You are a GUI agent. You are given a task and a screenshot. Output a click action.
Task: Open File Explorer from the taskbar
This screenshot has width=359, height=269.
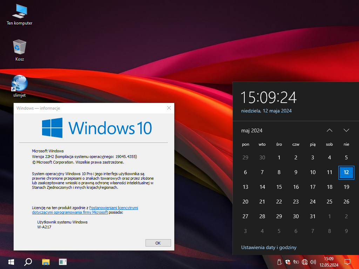pyautogui.click(x=46, y=262)
